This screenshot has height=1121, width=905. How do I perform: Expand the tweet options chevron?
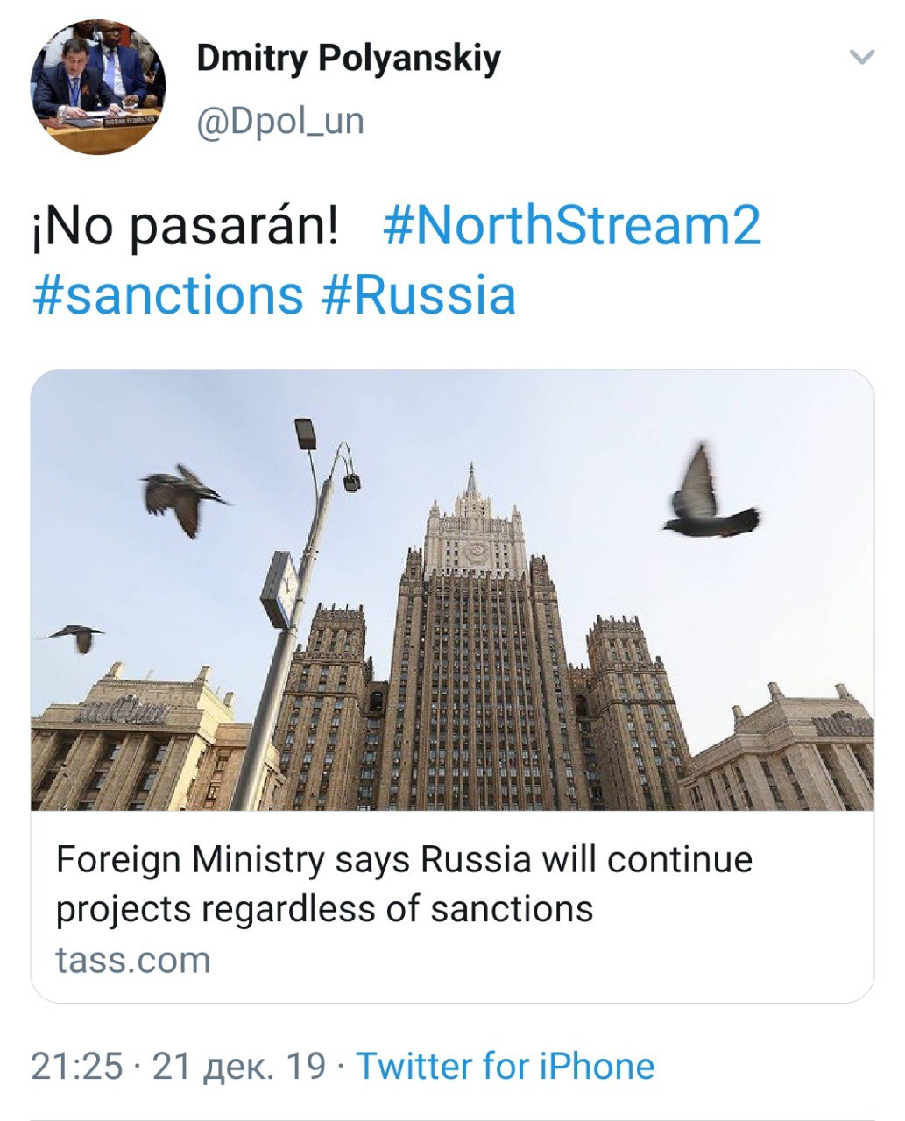click(x=862, y=58)
